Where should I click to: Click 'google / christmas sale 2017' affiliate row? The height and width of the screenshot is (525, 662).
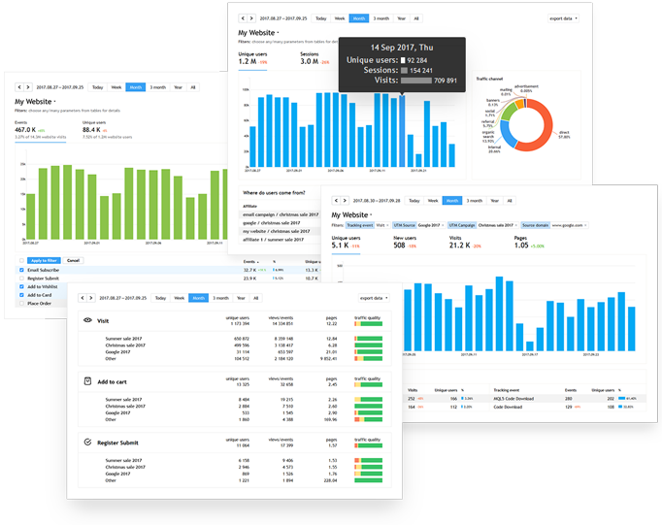281,223
